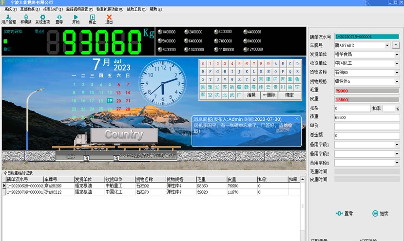Click the 秤调试 scale debugging toolbar icon
404x241 pixels.
26,19
